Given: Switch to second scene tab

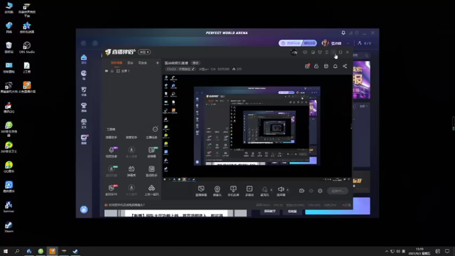Looking at the screenshot, I should point(130,63).
